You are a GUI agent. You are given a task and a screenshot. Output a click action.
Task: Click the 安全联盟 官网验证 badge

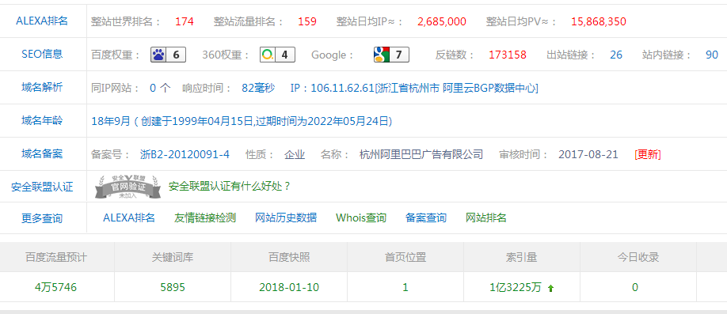point(128,187)
